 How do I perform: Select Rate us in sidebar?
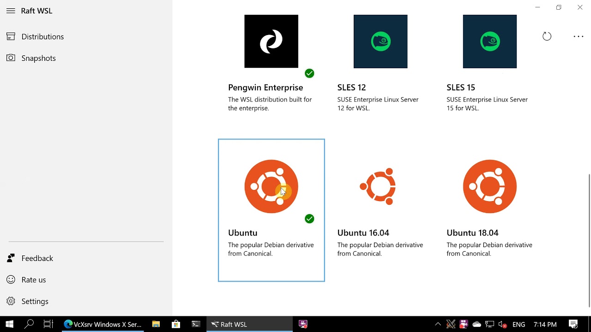(x=33, y=280)
